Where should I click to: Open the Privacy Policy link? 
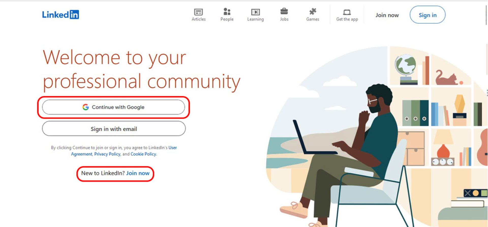pyautogui.click(x=107, y=154)
